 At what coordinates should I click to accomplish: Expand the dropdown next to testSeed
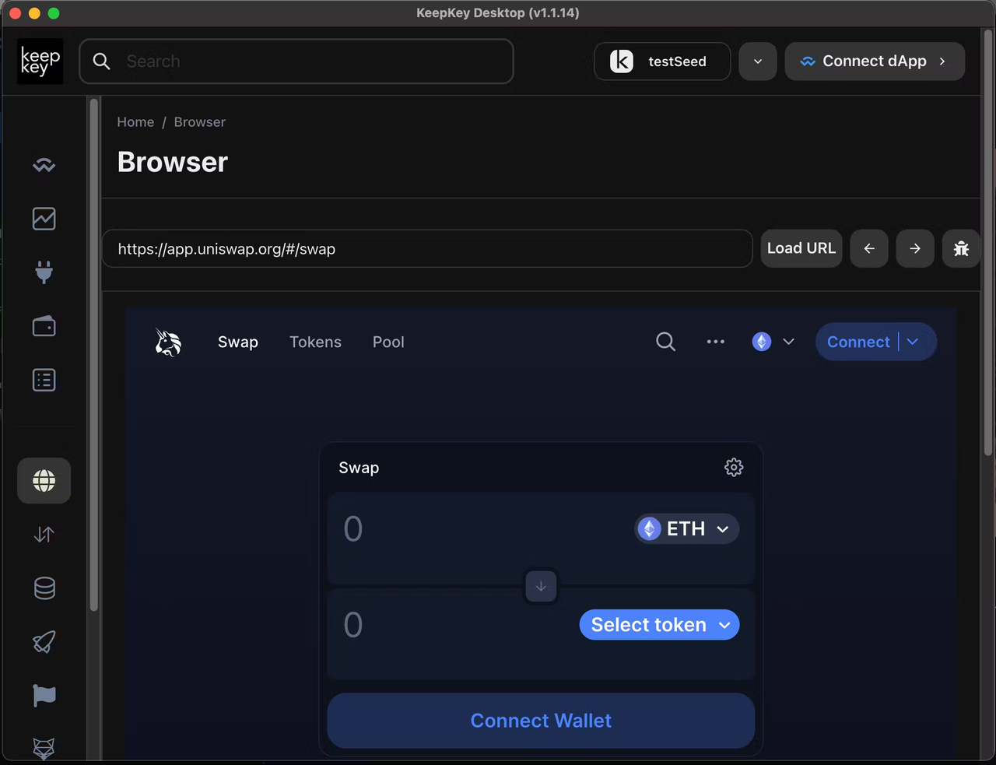click(758, 61)
